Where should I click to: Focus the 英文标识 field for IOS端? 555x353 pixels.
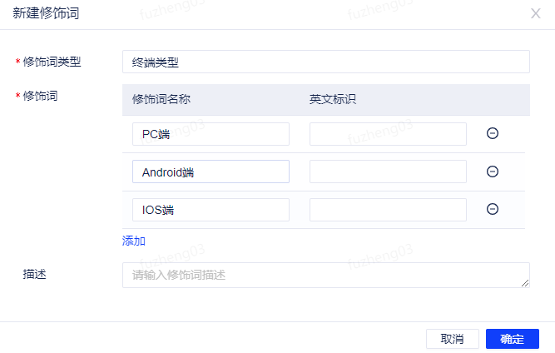(x=388, y=210)
